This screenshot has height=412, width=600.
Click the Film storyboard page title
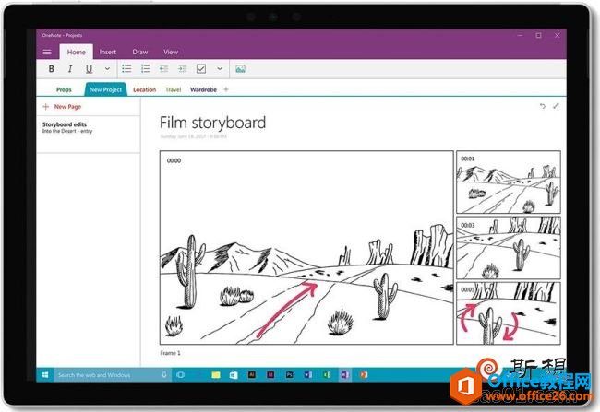[212, 123]
